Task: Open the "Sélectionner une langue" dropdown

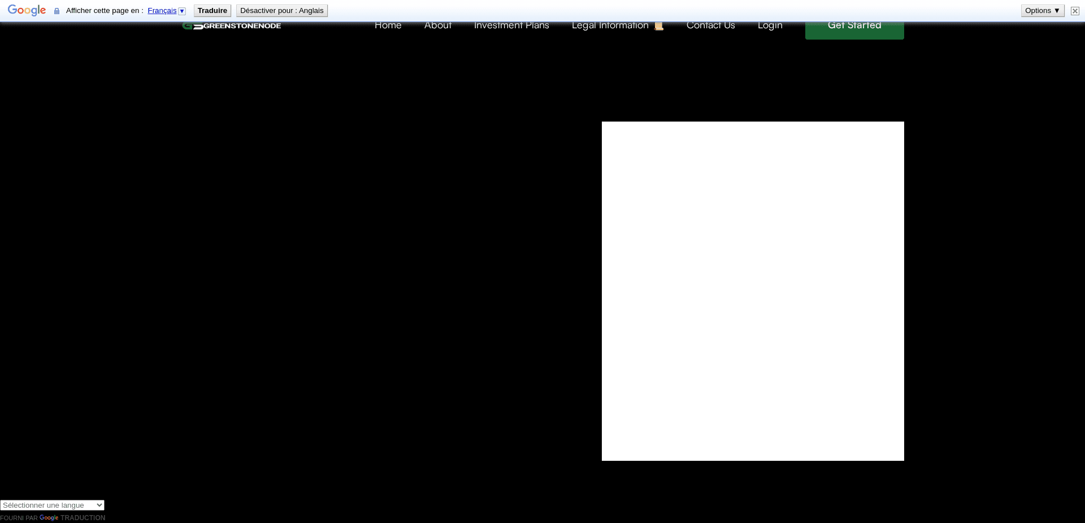Action: (52, 505)
